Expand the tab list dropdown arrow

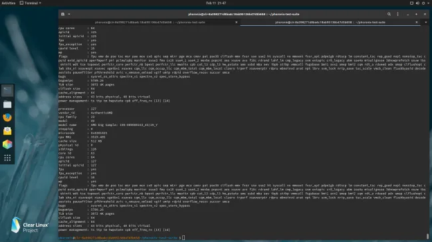(x=425, y=23)
